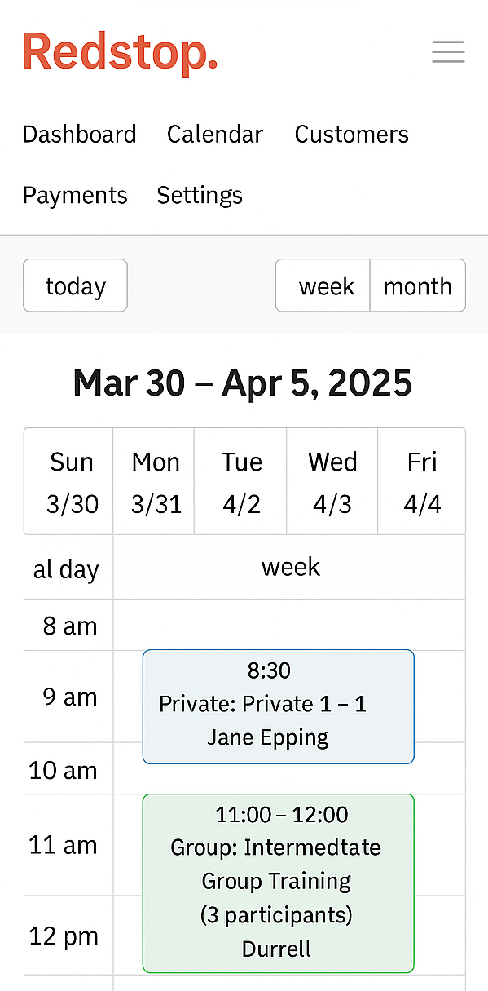Switch to the Calendar section
The image size is (488, 991).
click(x=214, y=134)
